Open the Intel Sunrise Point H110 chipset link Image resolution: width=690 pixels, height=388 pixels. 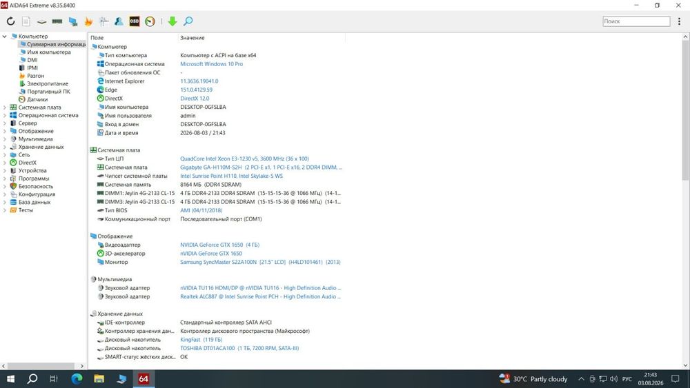(231, 176)
